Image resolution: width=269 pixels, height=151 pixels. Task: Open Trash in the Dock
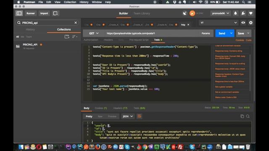[248, 147]
